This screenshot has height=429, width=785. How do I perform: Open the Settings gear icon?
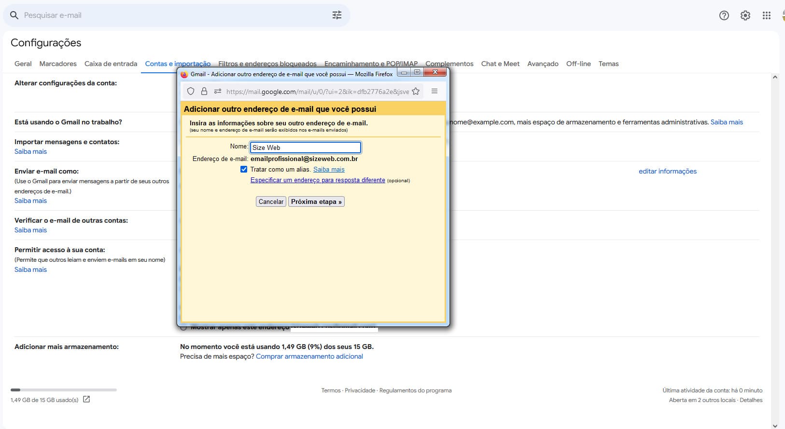click(x=745, y=15)
